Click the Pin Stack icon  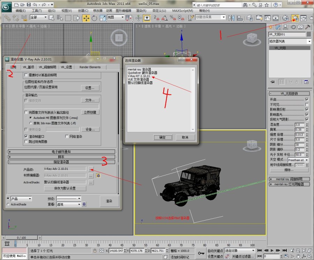(x=272, y=82)
